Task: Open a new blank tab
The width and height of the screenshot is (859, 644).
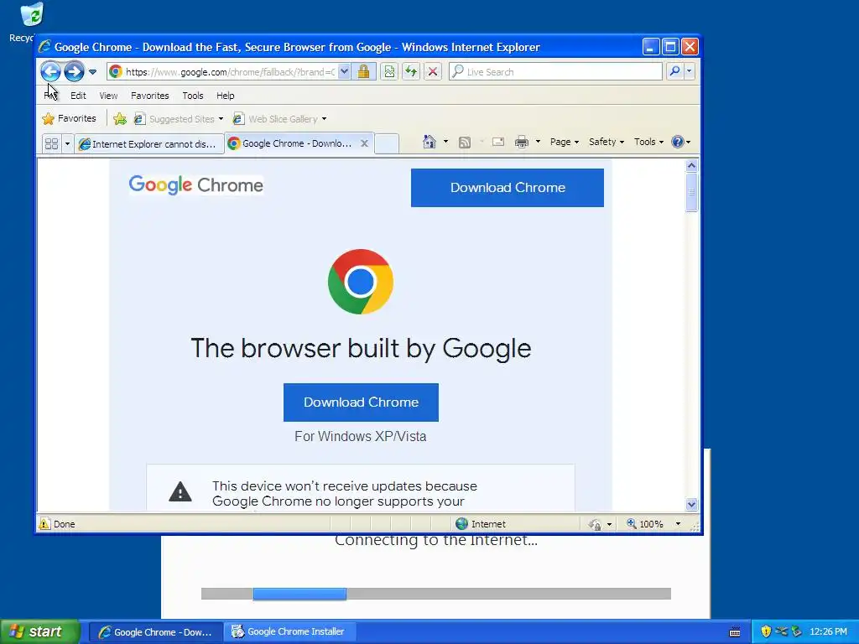Action: click(387, 143)
